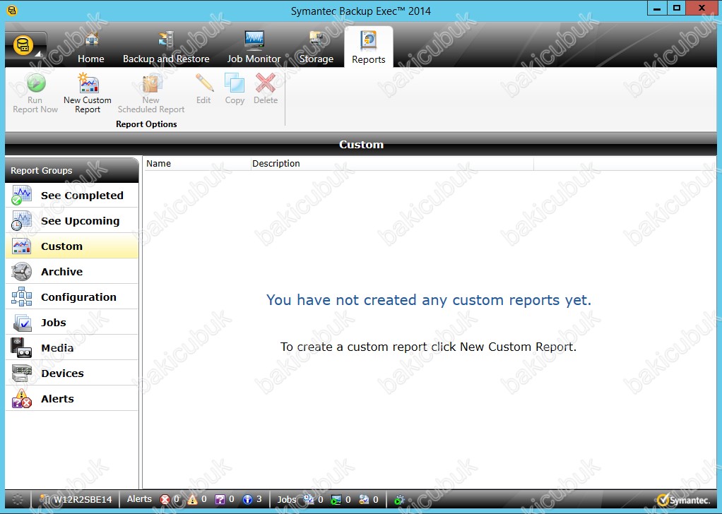The width and height of the screenshot is (722, 514).
Task: Sort reports by the Name column
Action: pos(197,163)
